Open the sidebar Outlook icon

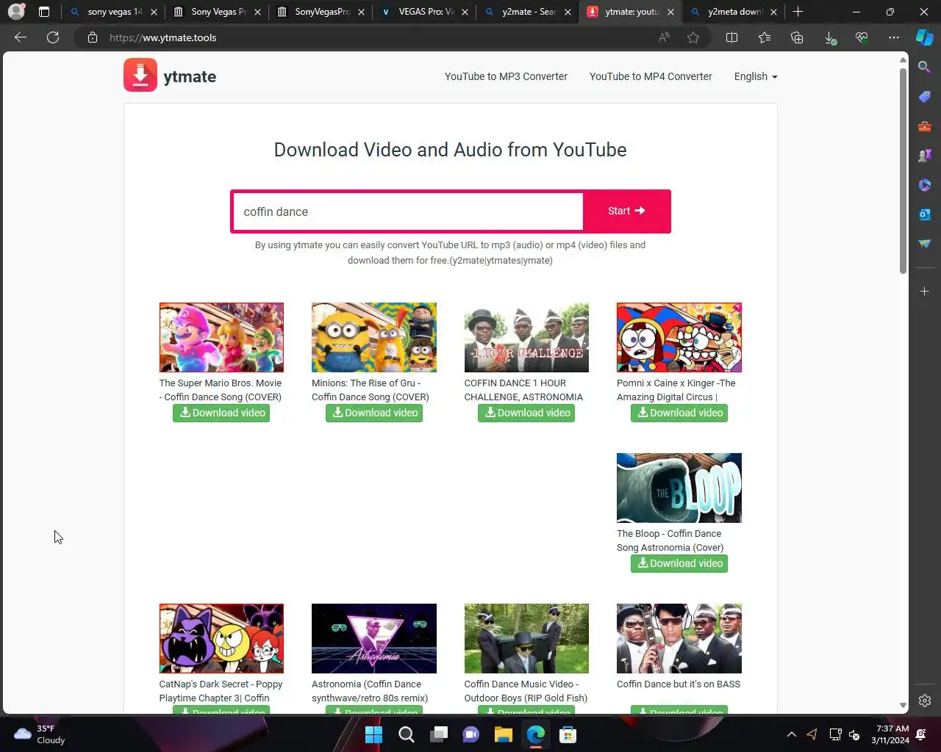(925, 214)
